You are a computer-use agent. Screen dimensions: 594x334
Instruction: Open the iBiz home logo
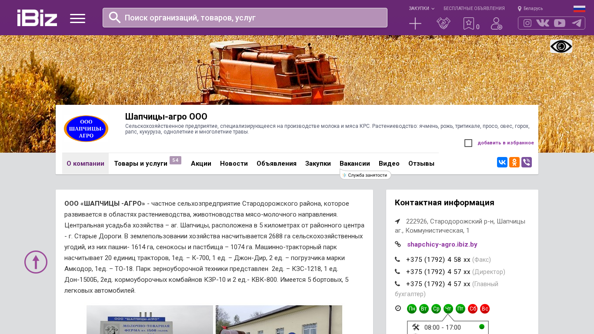(x=37, y=18)
